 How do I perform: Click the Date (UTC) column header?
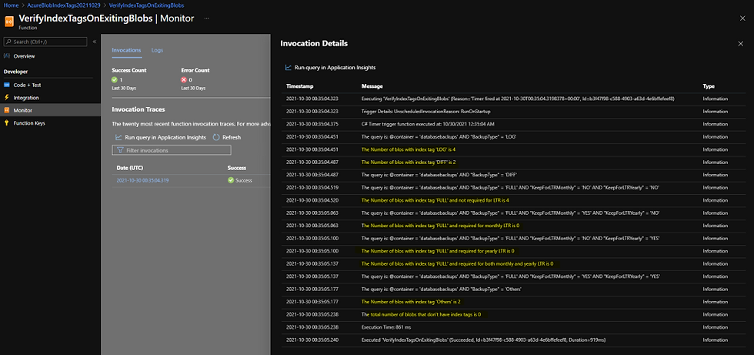click(x=130, y=168)
